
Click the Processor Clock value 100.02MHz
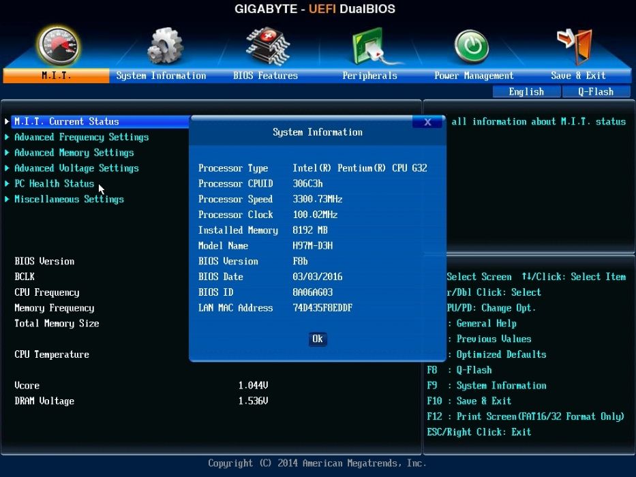point(315,215)
